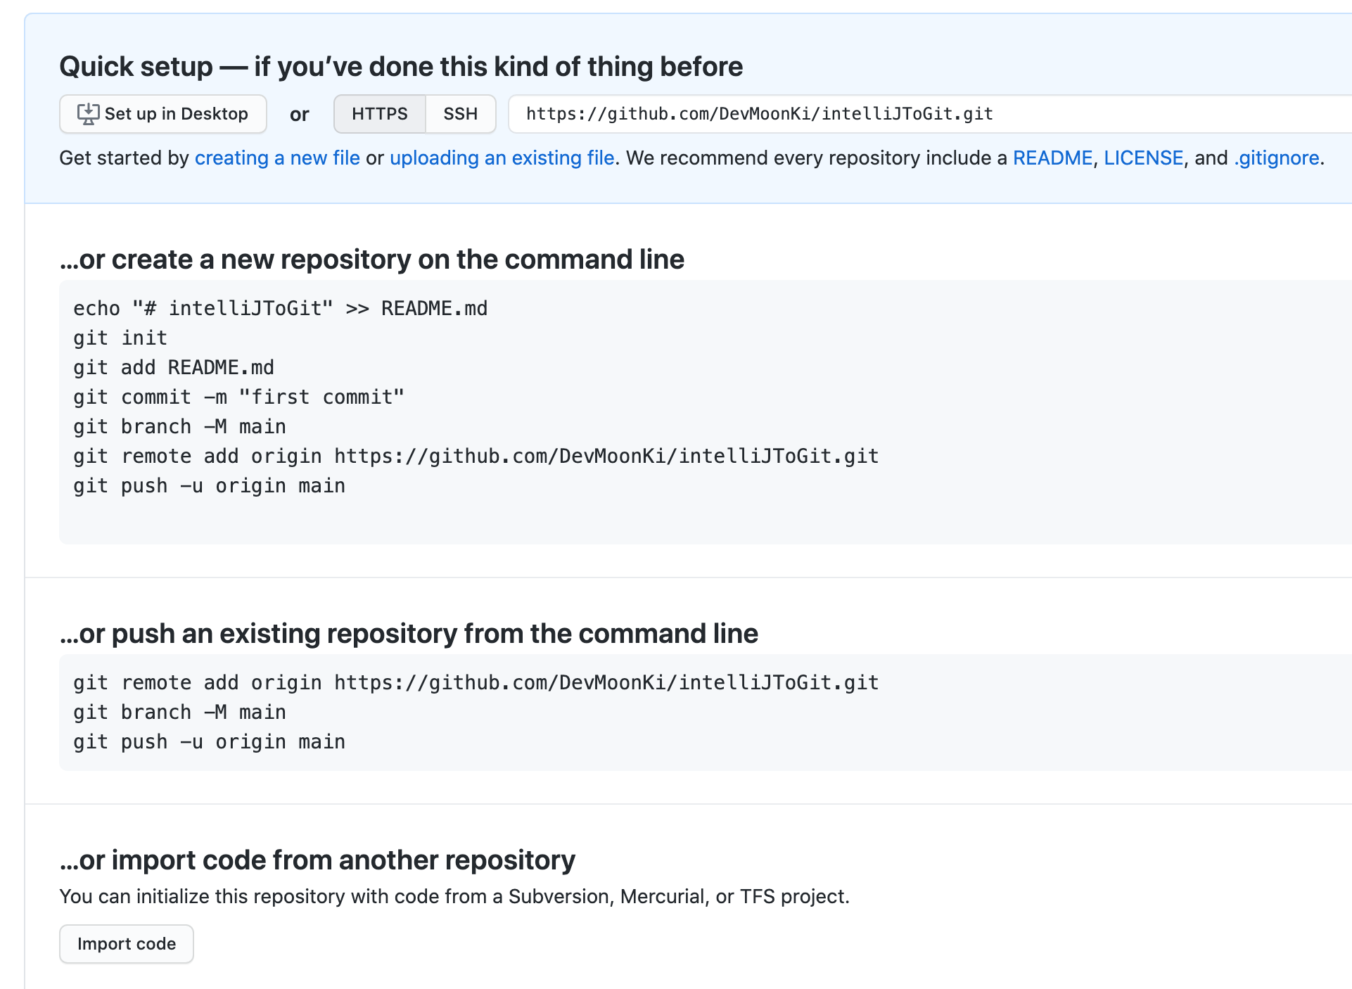Click git push -u origin main in push section

click(210, 742)
